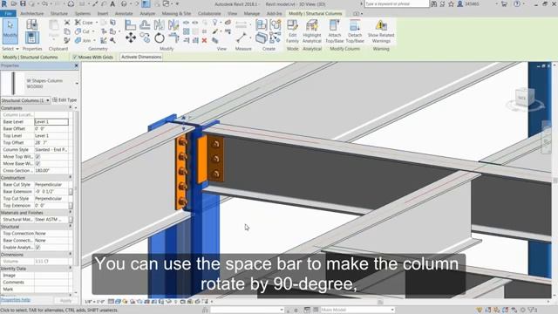Click the Cope geometry tool

click(x=84, y=23)
